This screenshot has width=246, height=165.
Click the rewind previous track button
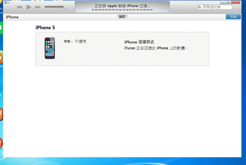point(19,7)
